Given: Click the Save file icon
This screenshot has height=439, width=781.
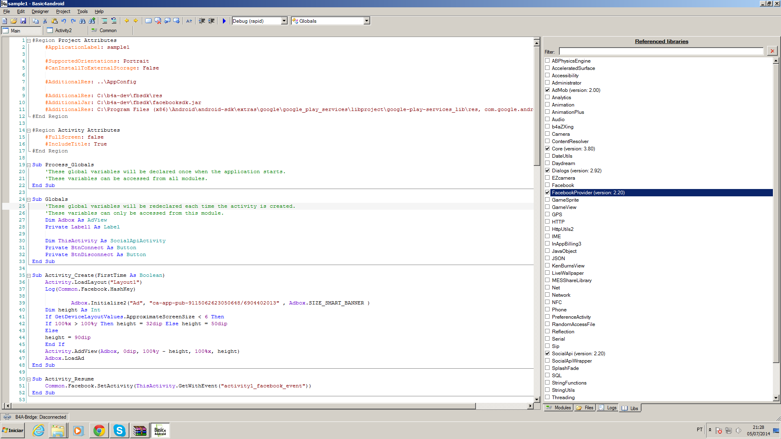Looking at the screenshot, I should pyautogui.click(x=23, y=21).
